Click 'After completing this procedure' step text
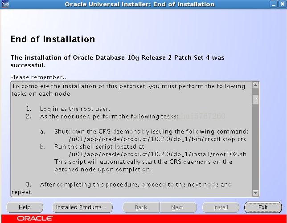The width and height of the screenshot is (287, 223). [x=136, y=185]
